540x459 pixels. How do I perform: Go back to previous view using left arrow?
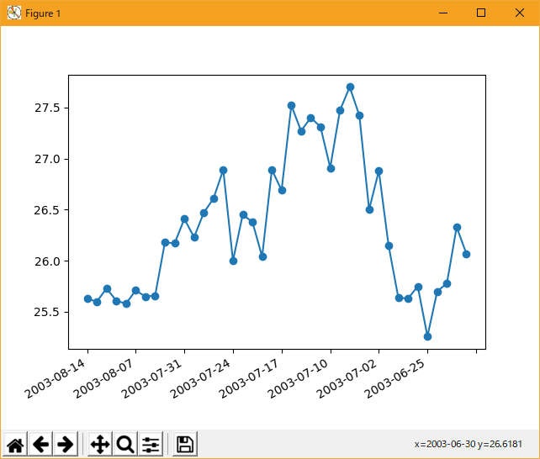40,445
